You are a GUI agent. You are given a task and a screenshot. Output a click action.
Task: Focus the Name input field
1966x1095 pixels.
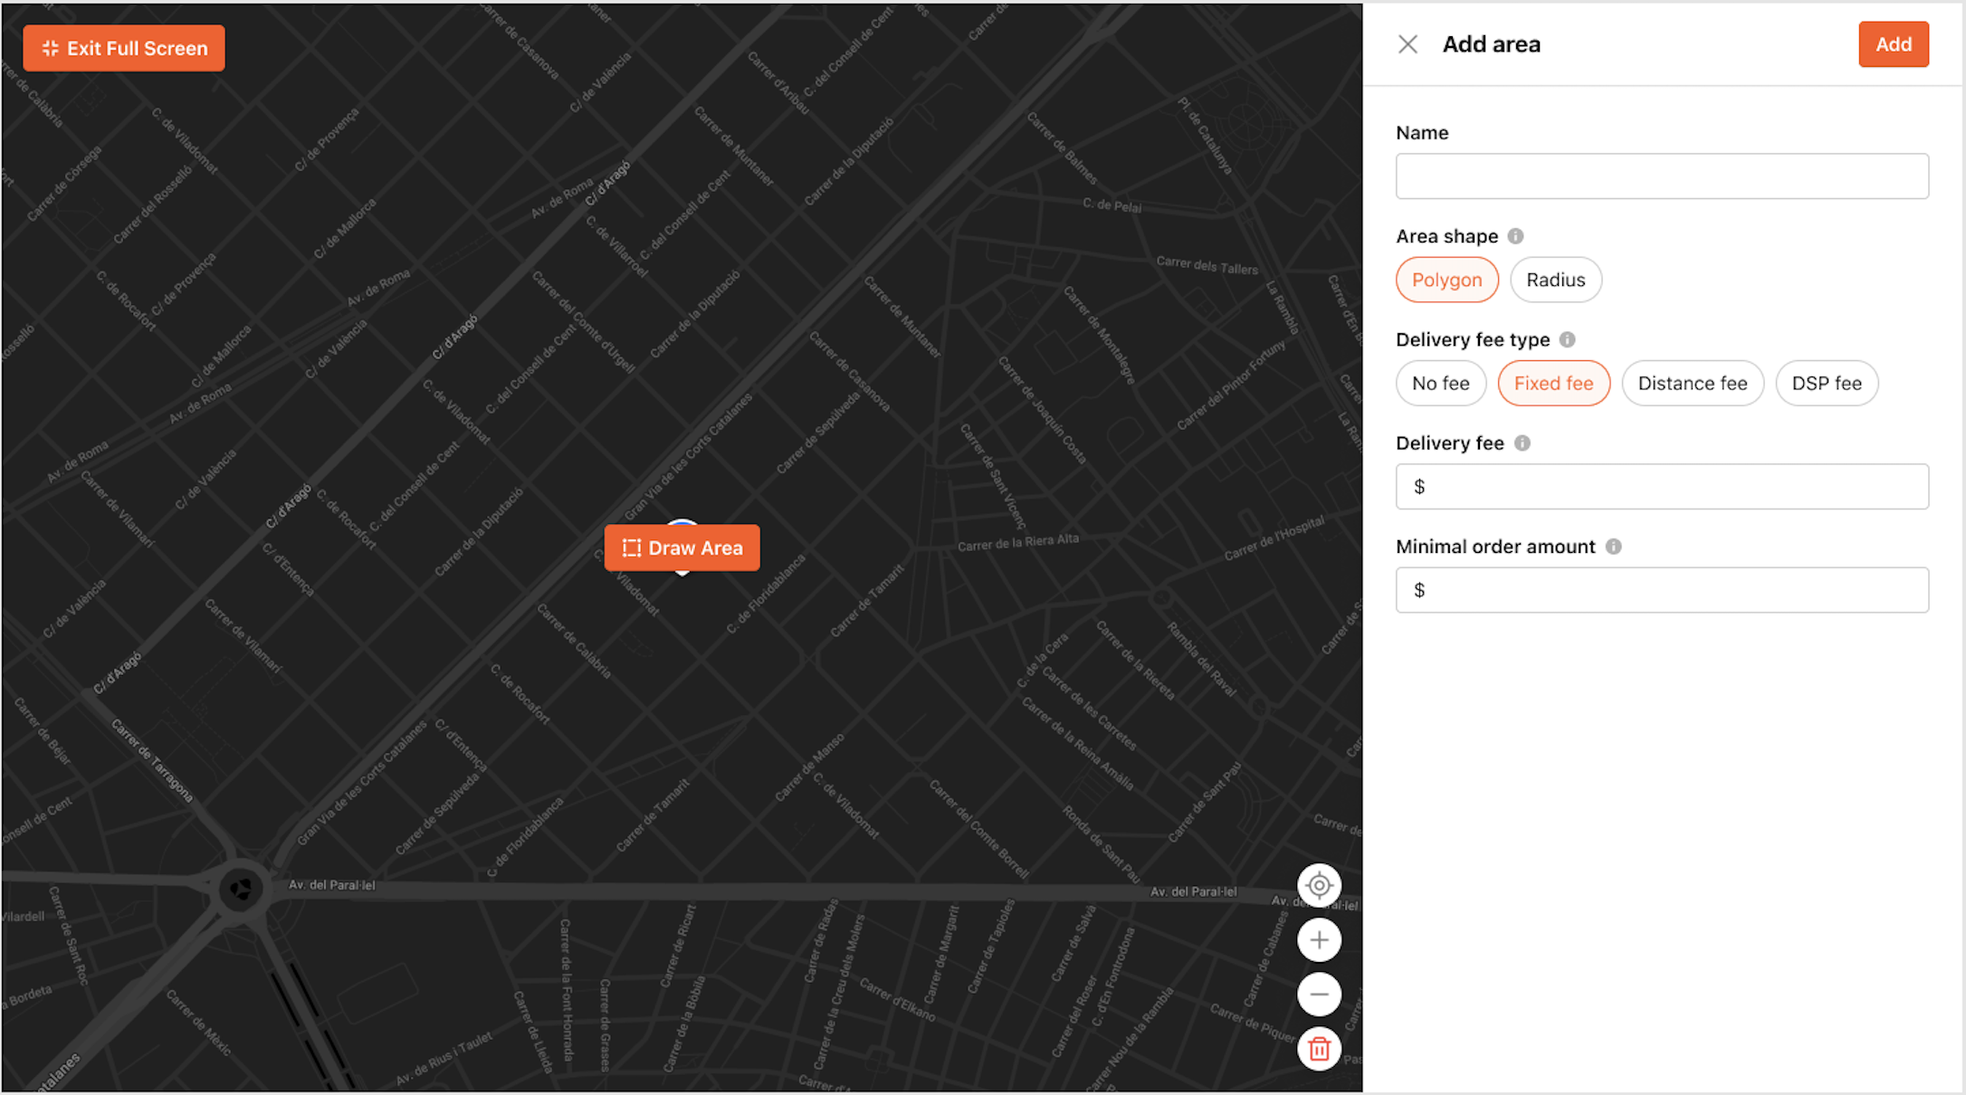click(1662, 176)
